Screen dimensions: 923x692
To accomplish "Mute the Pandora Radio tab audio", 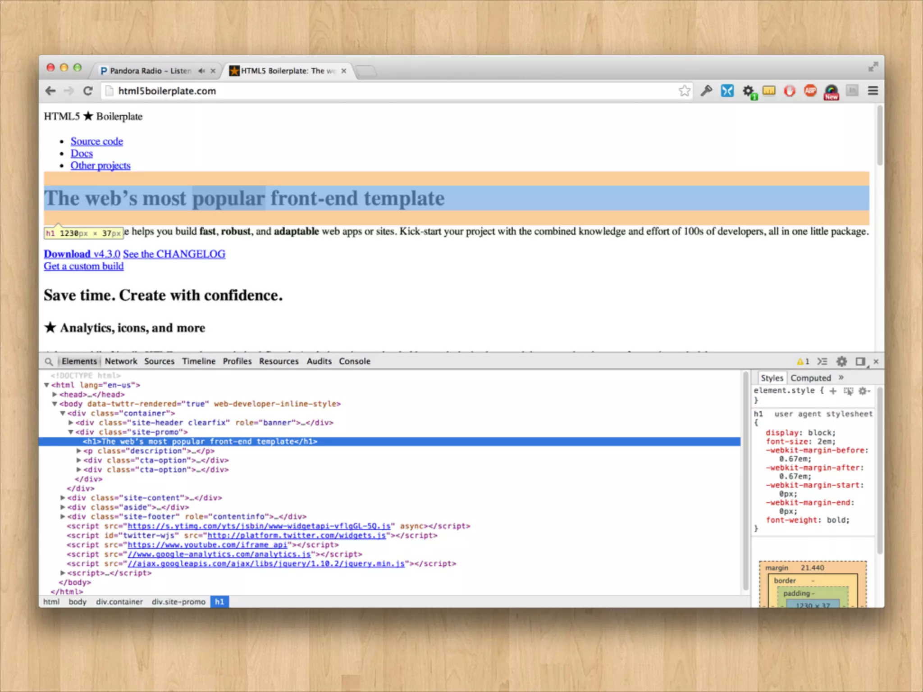I will (x=201, y=71).
